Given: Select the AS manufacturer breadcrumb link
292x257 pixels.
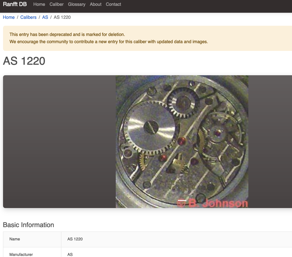Looking at the screenshot, I should (45, 17).
